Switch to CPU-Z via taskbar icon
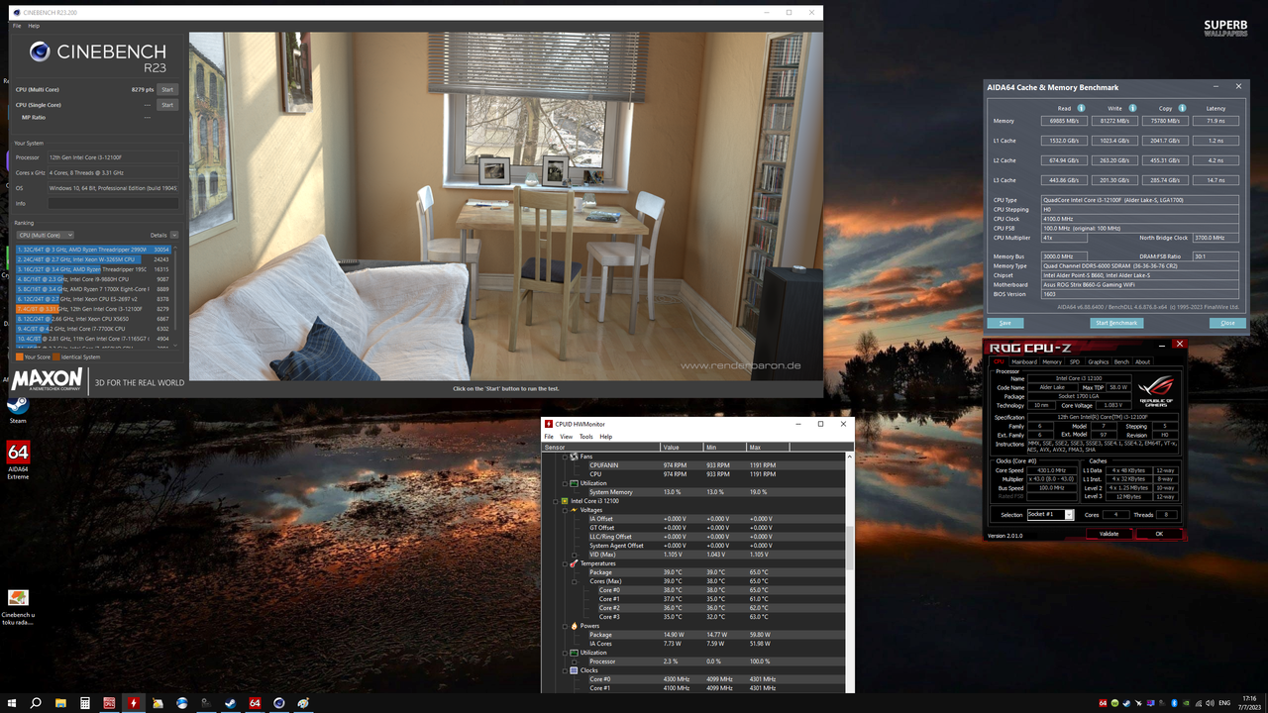The height and width of the screenshot is (713, 1268). click(109, 703)
